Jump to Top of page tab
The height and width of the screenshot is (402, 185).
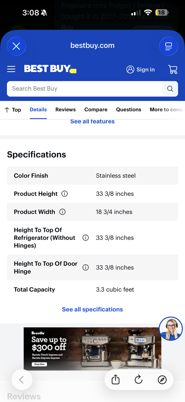[x=13, y=110]
